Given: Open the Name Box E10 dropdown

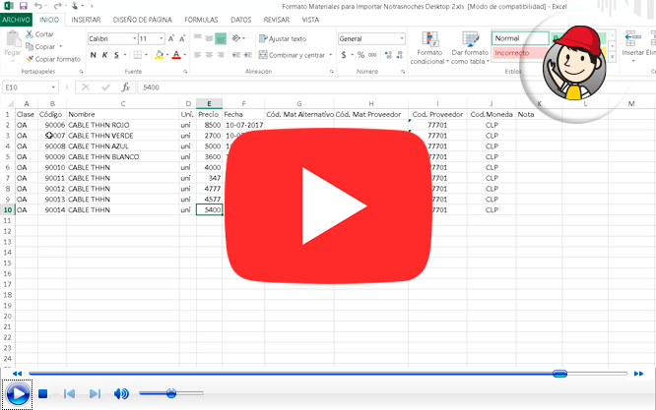Looking at the screenshot, I should pyautogui.click(x=53, y=88).
